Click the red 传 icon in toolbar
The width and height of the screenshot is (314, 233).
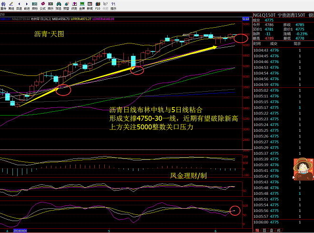tap(3, 5)
